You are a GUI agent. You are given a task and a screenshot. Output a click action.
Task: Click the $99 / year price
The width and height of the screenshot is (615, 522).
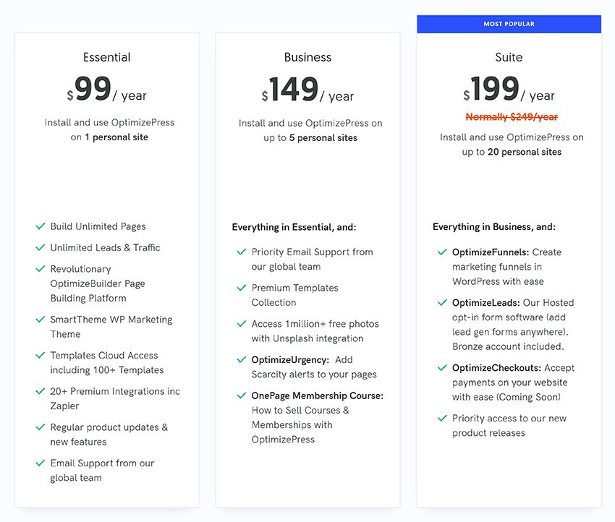coord(106,89)
